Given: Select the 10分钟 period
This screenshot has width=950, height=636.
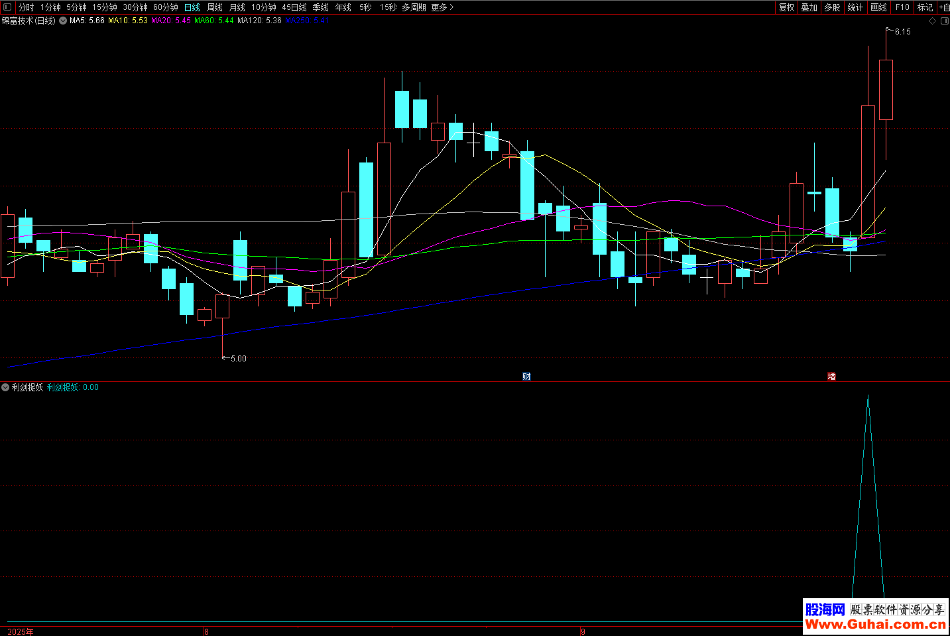Looking at the screenshot, I should pos(263,7).
